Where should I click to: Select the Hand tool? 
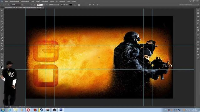coord(2,60)
